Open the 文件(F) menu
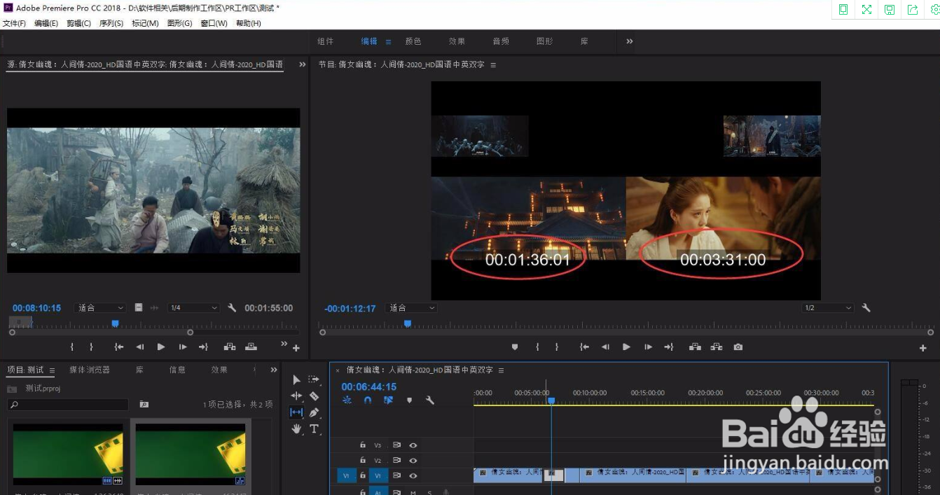Screen dimensions: 940x495 (x=14, y=23)
